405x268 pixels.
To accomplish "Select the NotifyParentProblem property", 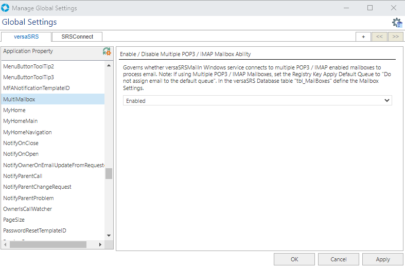I will [x=52, y=198].
